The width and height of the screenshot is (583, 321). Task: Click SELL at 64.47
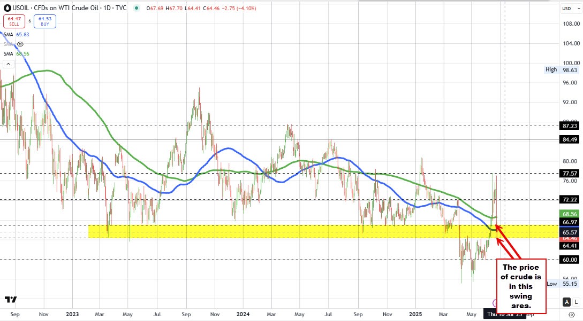[x=14, y=21]
